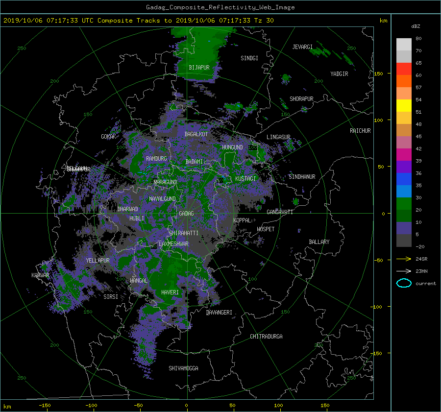Screen dimensions: 441x412
Task: Click the HUBLI city label
Action: pyautogui.click(x=137, y=218)
